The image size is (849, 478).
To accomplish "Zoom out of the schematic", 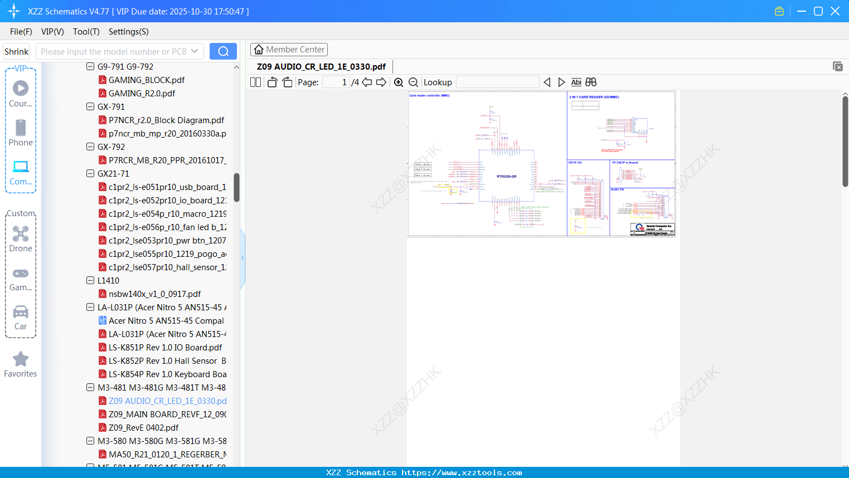I will tap(413, 82).
